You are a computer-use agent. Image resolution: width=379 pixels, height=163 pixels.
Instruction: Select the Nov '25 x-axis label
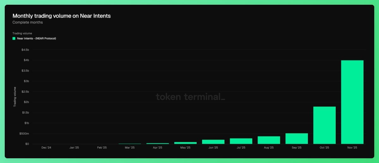pyautogui.click(x=352, y=148)
